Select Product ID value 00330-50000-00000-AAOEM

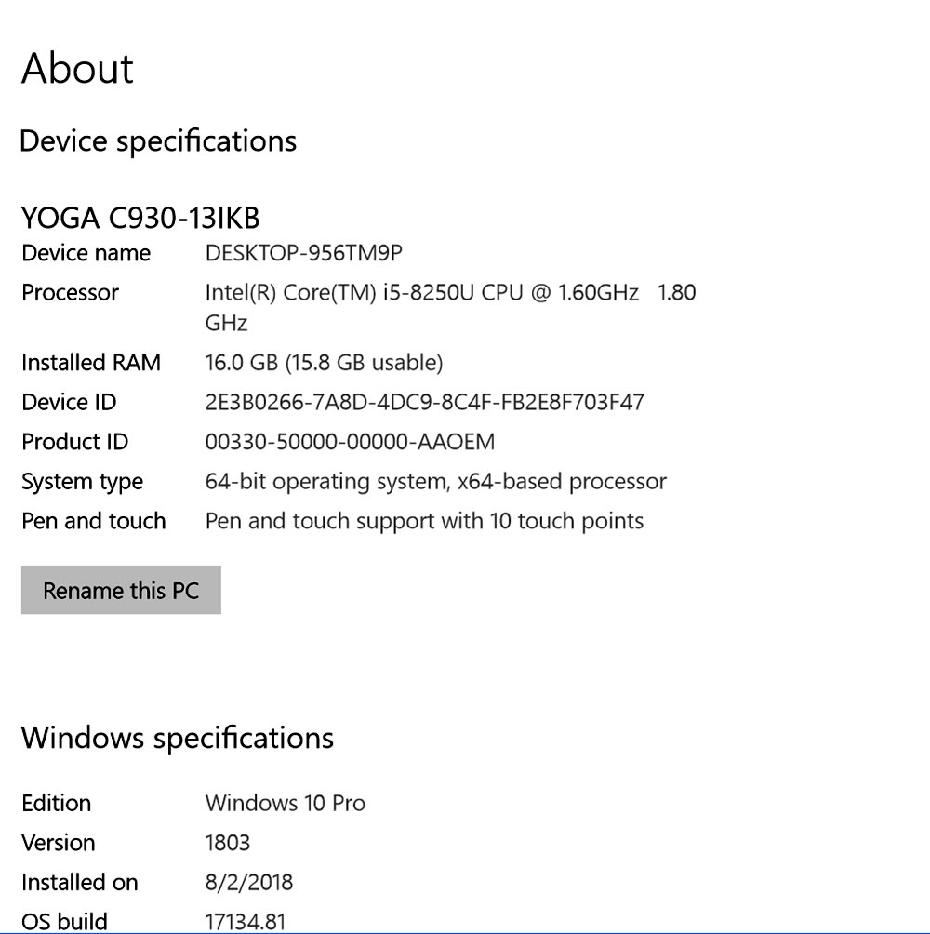tap(350, 441)
